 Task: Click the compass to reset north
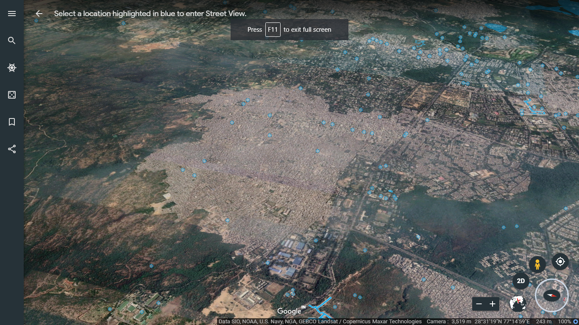pos(552,295)
